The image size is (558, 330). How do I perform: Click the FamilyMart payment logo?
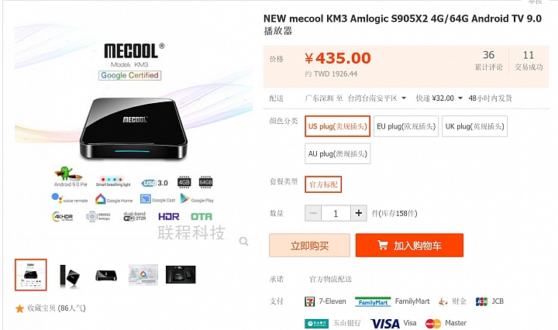[373, 302]
